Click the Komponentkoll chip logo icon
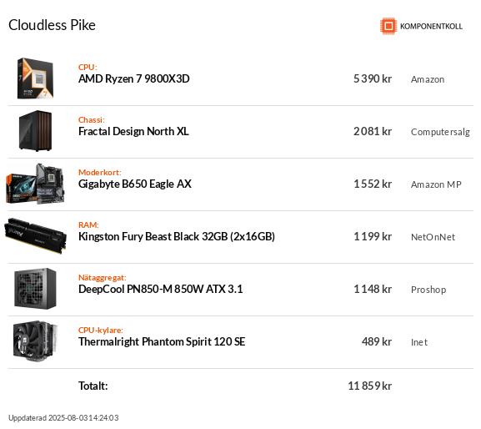Screen dimensions: 481x429 click(388, 26)
